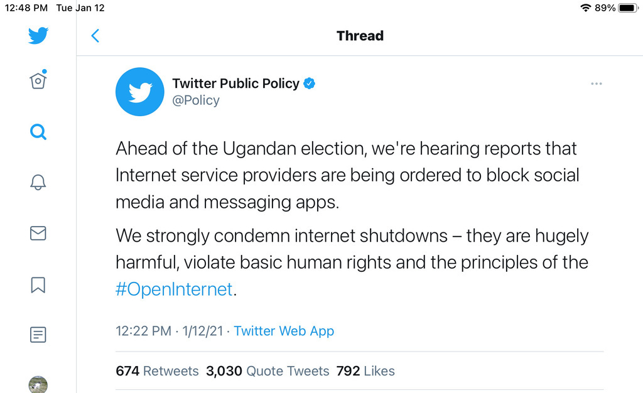
Task: Tap the tweet timestamp 12:22 PM · 1/12/21
Action: tap(170, 331)
